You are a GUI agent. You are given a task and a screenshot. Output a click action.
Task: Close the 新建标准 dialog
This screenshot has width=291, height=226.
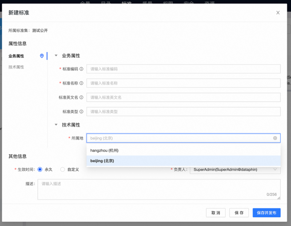278,13
